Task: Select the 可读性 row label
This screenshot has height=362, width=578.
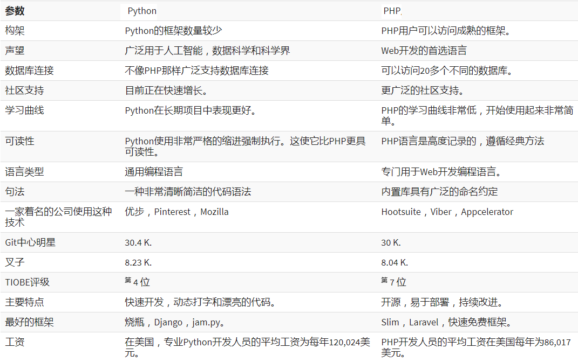Action: coord(19,141)
